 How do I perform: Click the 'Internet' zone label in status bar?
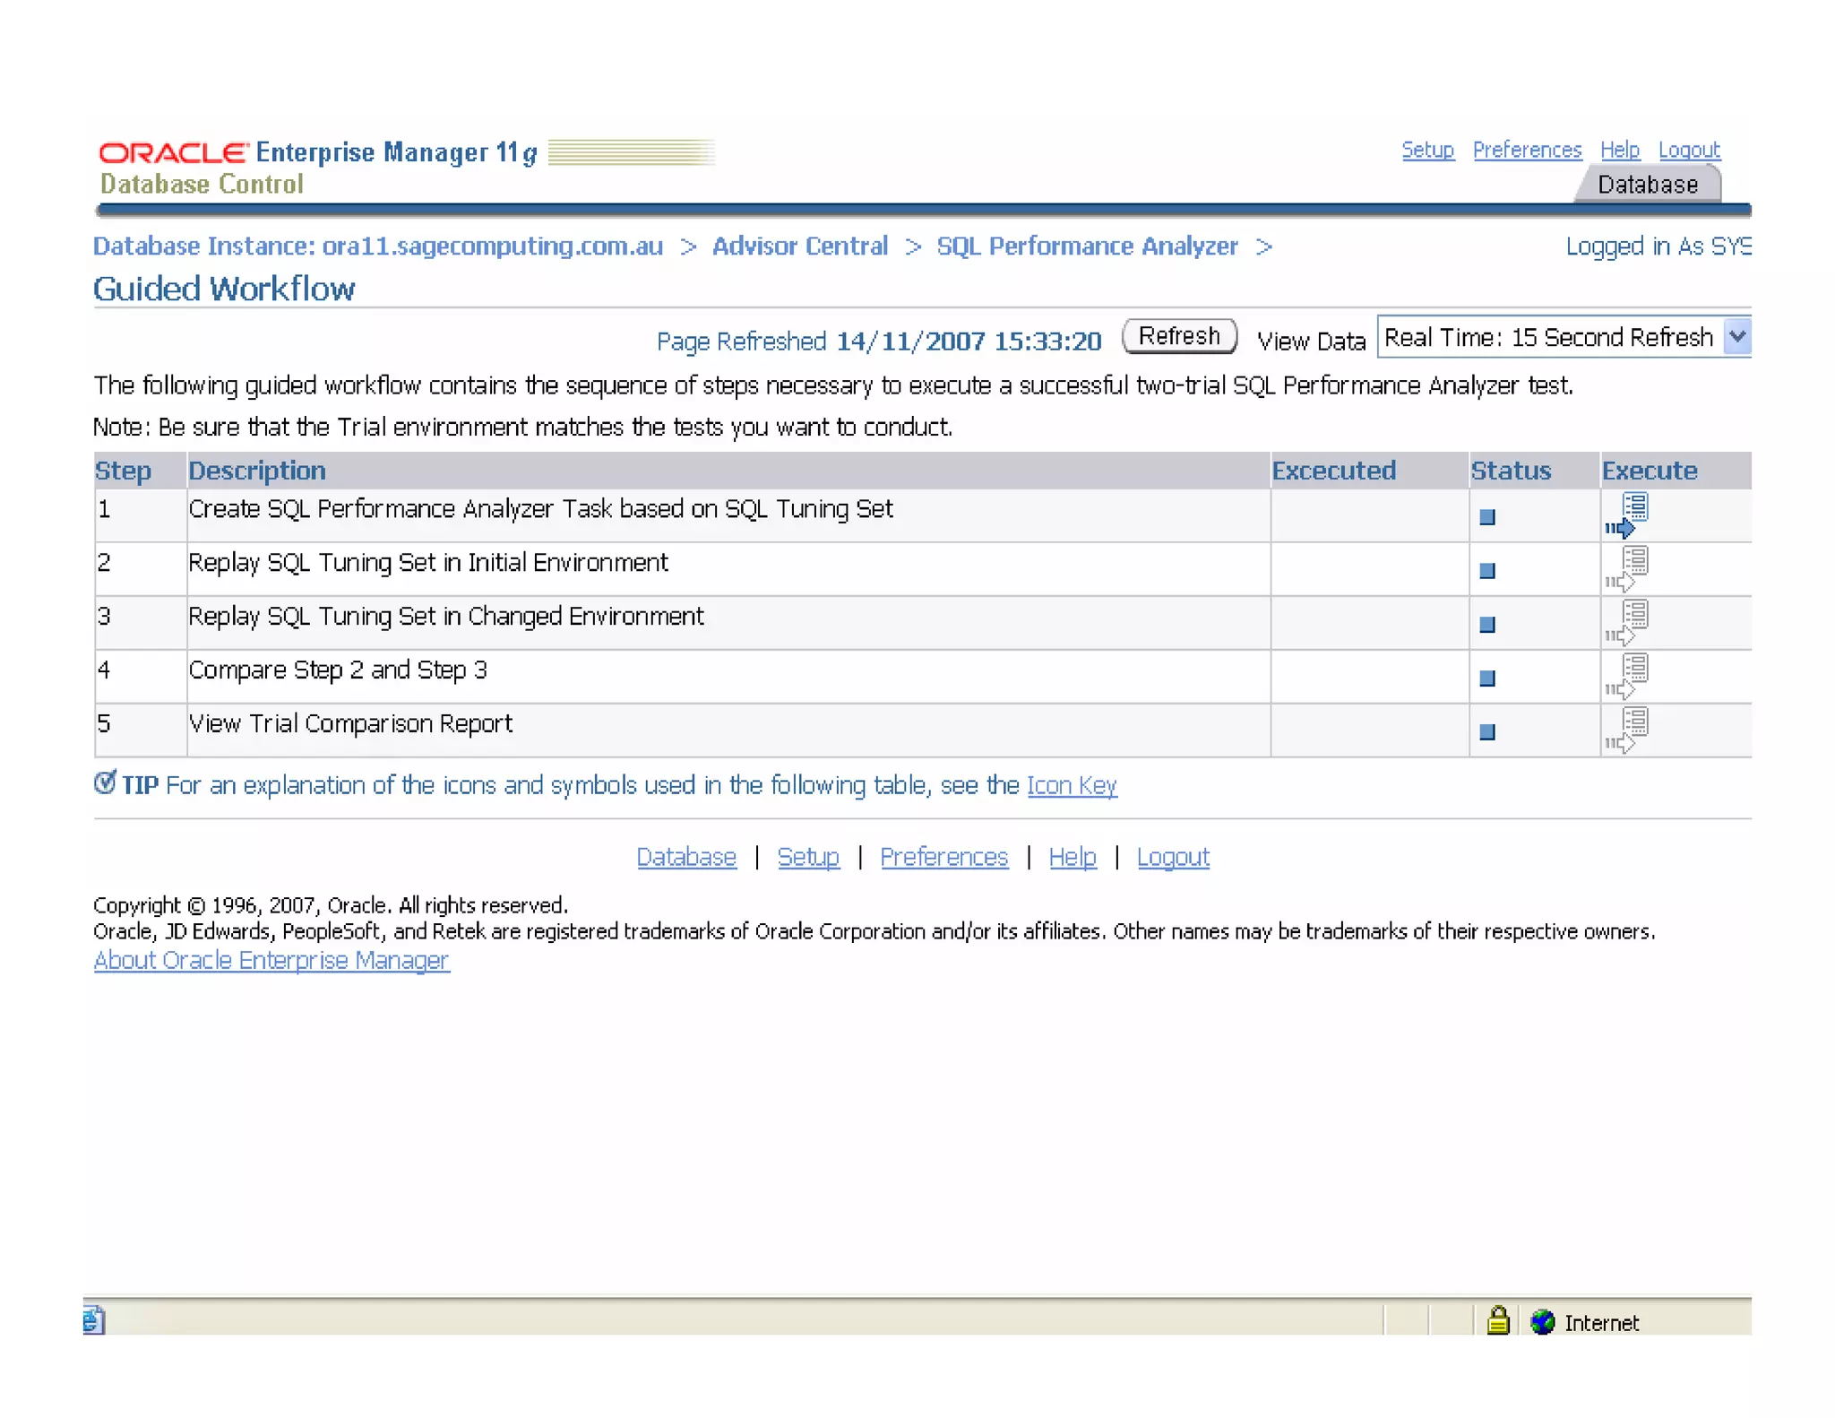pos(1601,1323)
